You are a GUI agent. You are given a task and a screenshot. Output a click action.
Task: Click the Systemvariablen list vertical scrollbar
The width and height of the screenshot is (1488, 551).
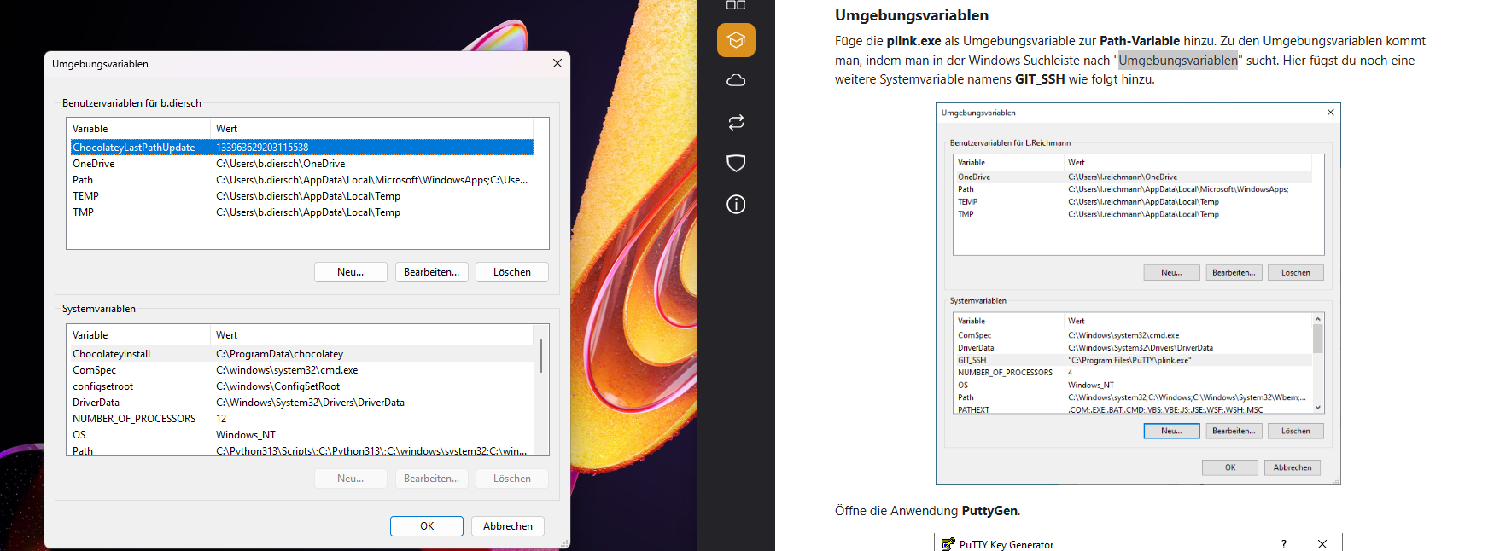pos(541,356)
